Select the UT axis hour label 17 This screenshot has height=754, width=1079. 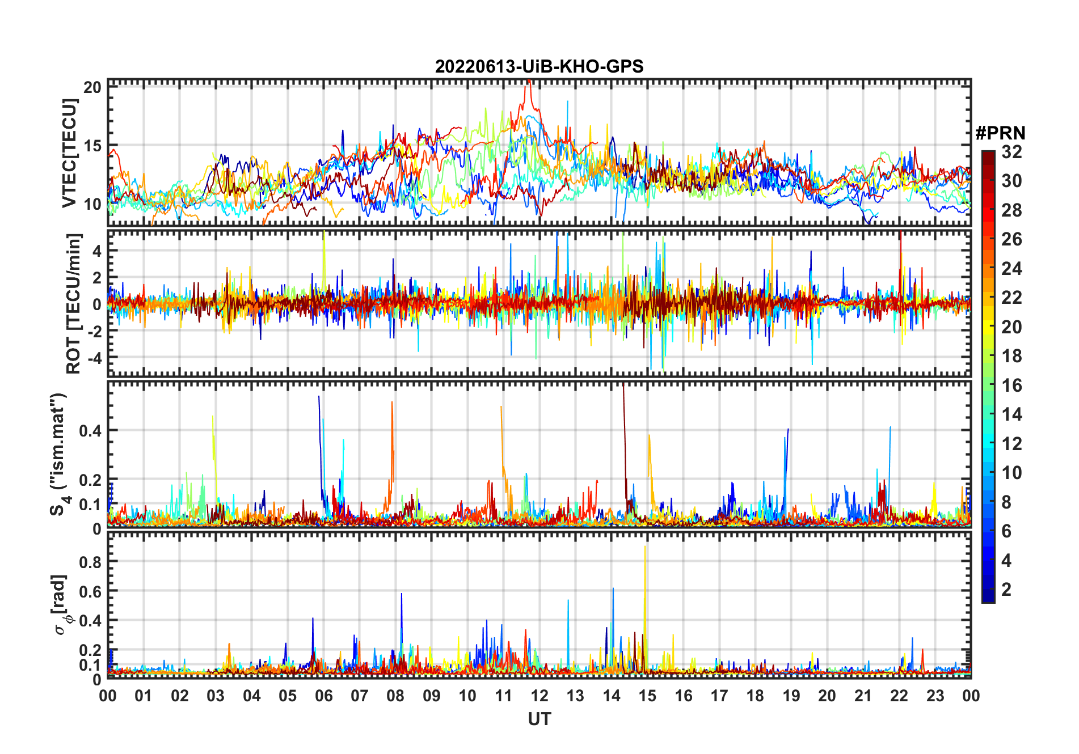coord(719,696)
